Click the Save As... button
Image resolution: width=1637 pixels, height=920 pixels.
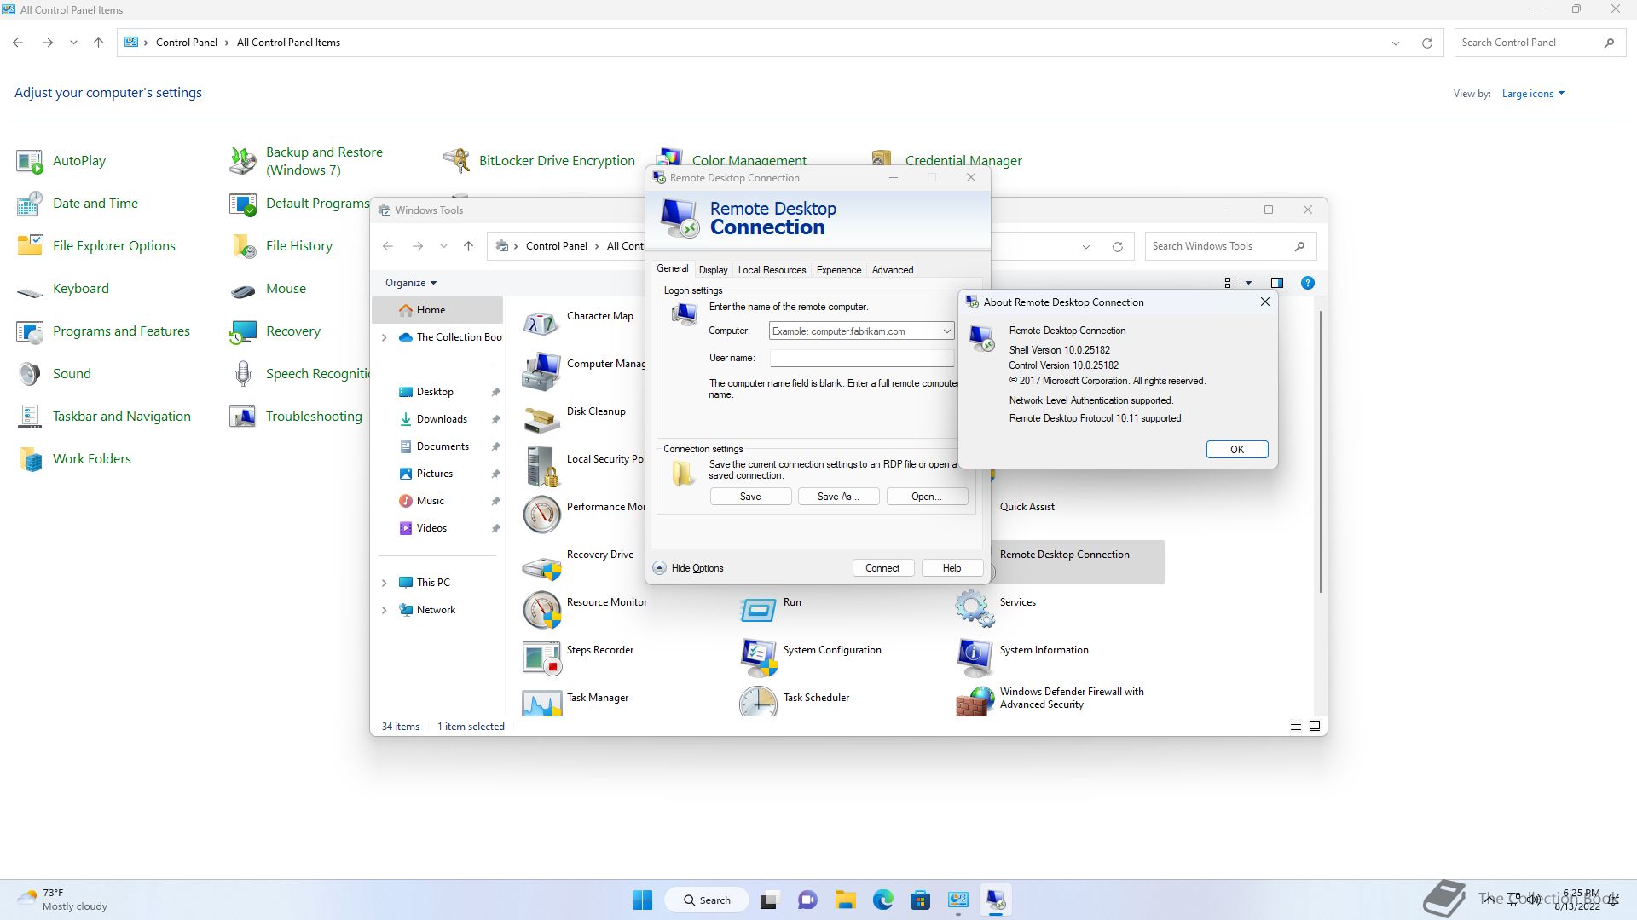point(838,497)
